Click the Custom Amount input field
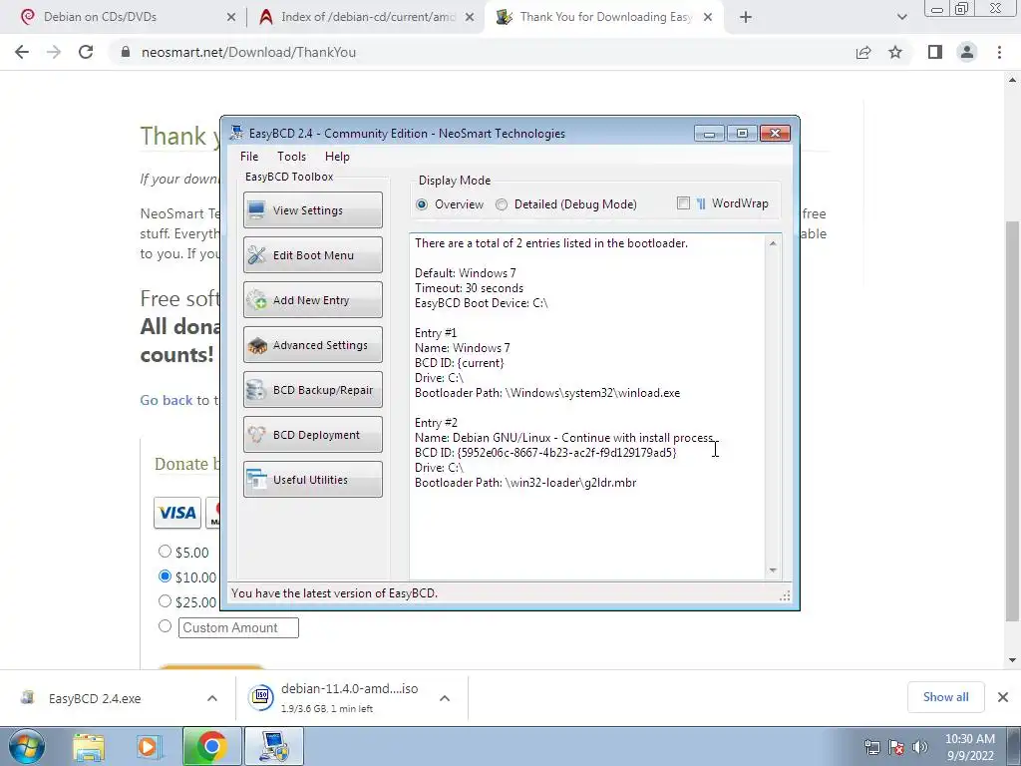1021x766 pixels. (x=238, y=628)
